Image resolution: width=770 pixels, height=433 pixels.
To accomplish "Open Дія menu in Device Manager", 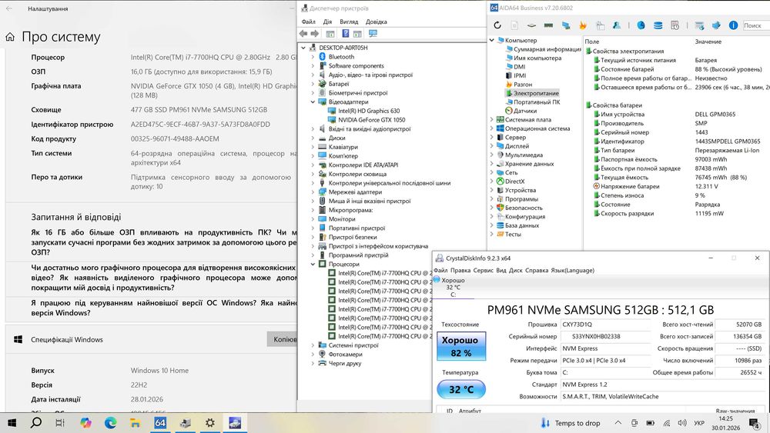I will tap(327, 22).
